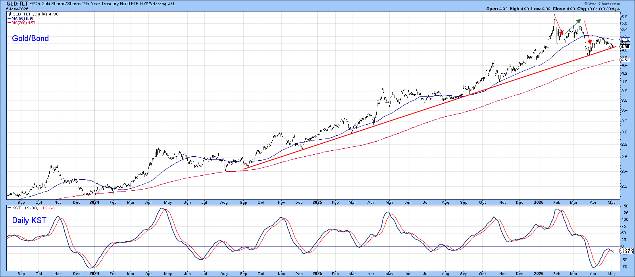This screenshot has width=635, height=277.
Task: Click the Gold/Bond annotation label
Action: click(x=30, y=38)
